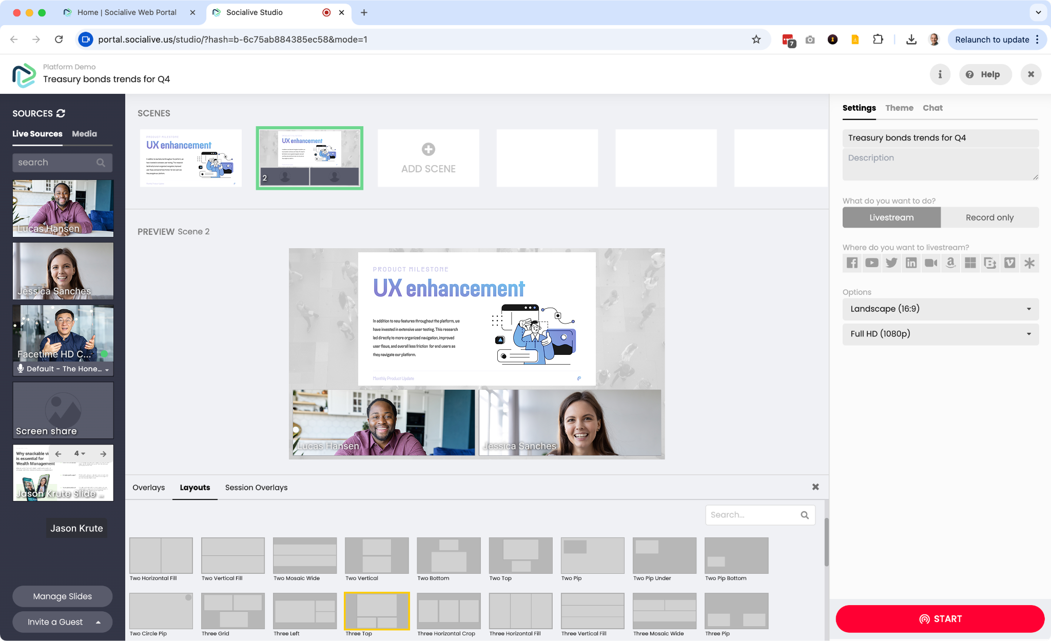Viewport: 1051px width, 641px height.
Task: Expand the Full HD (1080p) resolution dropdown
Action: 940,334
